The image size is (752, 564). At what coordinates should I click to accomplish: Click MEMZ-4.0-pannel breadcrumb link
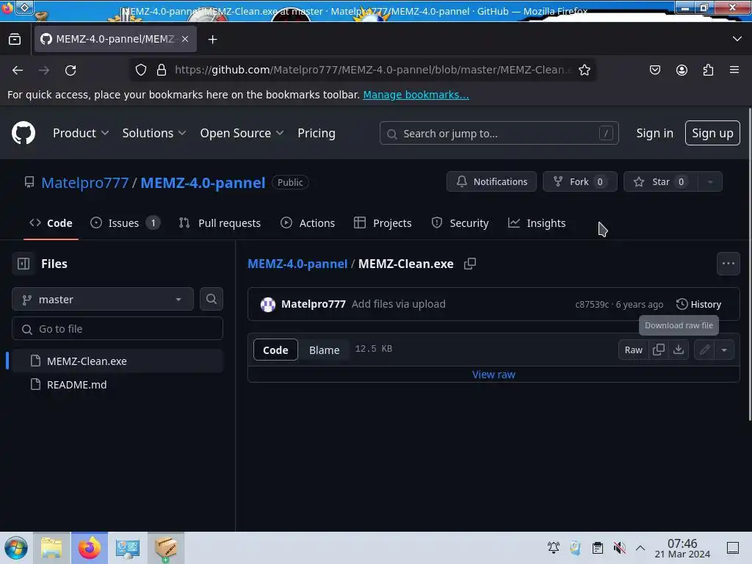pos(297,264)
